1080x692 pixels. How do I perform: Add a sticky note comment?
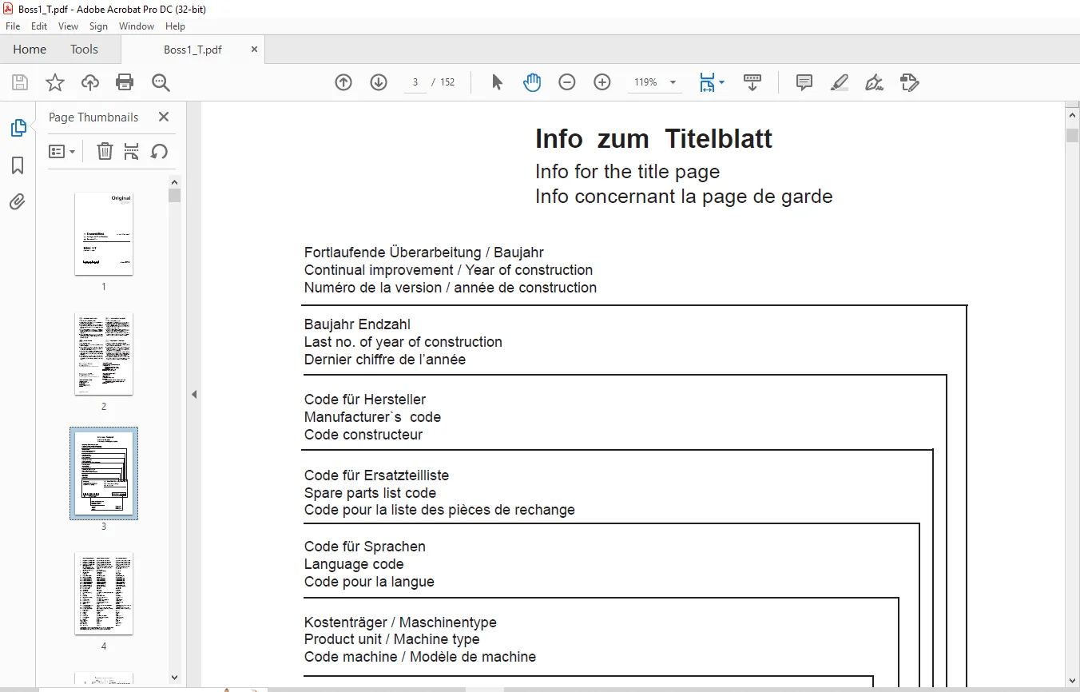click(804, 82)
